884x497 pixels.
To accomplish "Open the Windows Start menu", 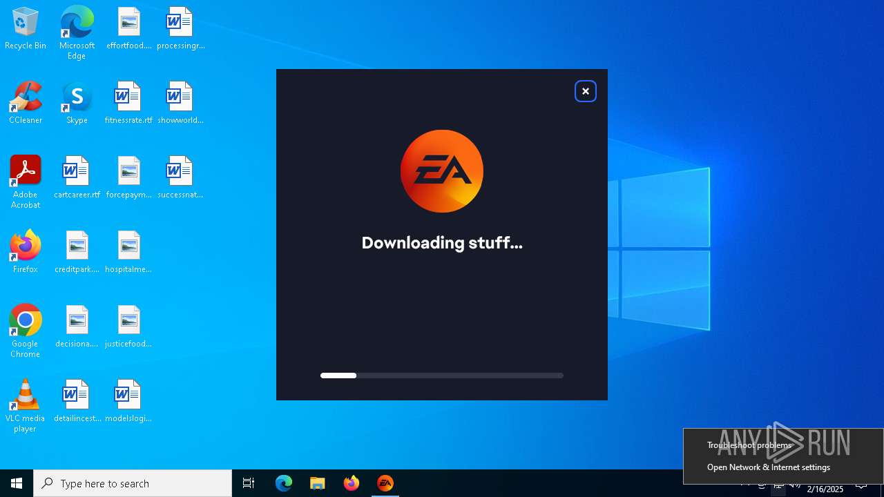I will 17,483.
